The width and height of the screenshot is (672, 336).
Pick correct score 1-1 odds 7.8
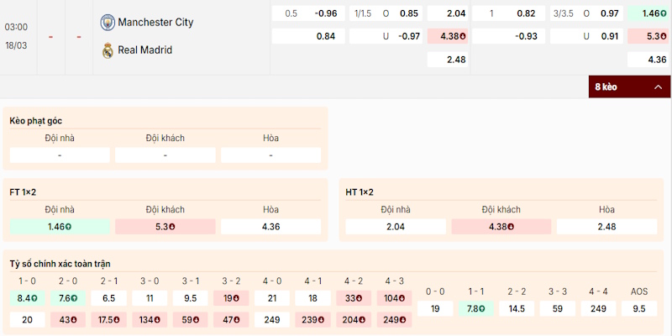(x=475, y=309)
